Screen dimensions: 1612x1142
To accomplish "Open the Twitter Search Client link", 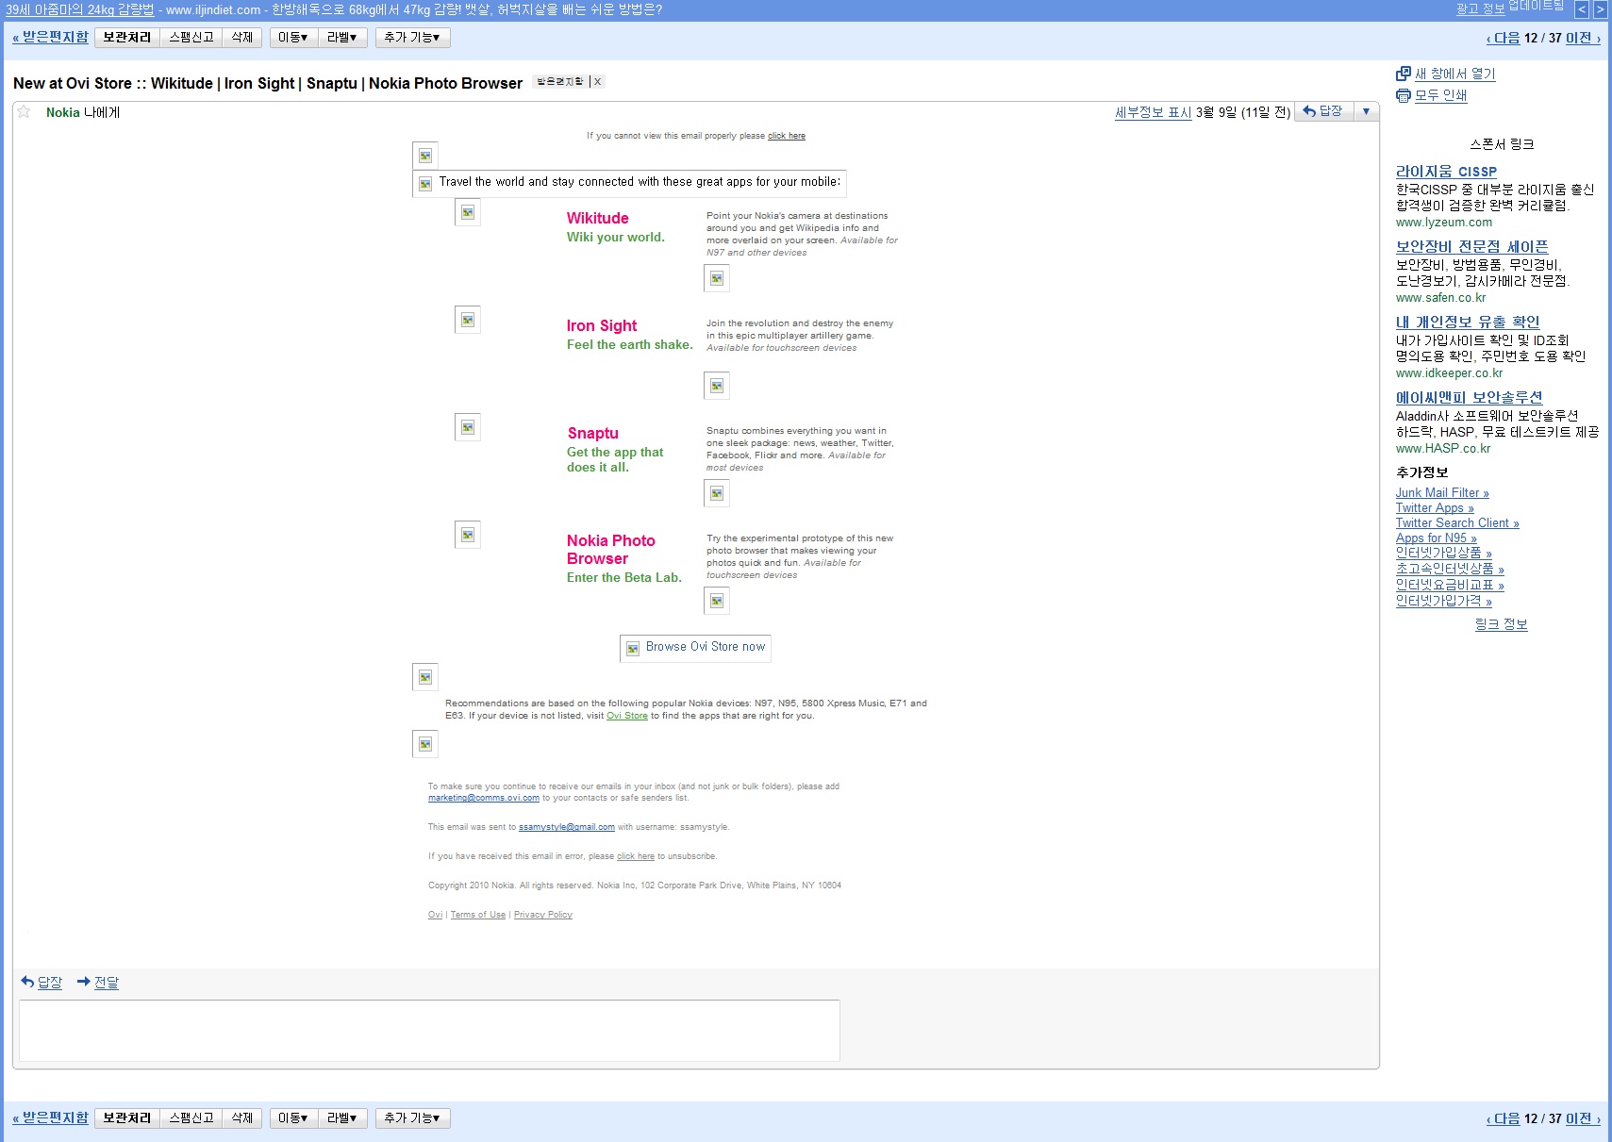I will 1457,523.
